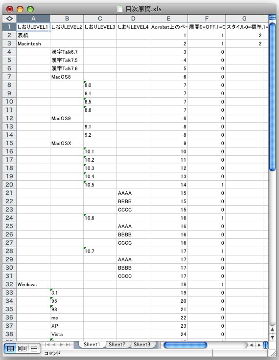Go to first sheet tab arrow
The image size is (279, 360).
pos(47,345)
